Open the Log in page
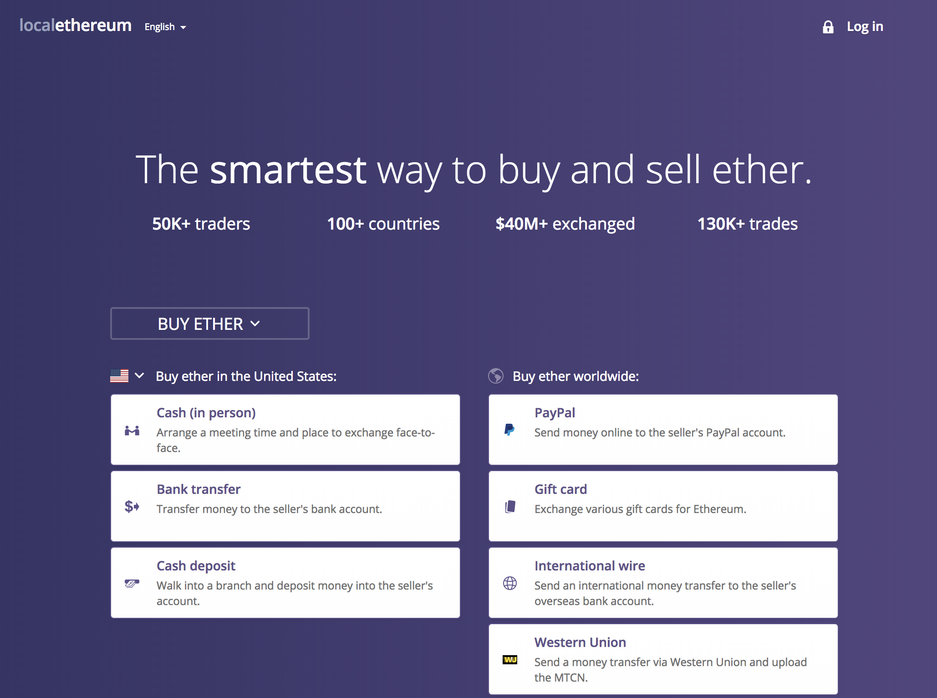This screenshot has width=937, height=698. tap(865, 26)
